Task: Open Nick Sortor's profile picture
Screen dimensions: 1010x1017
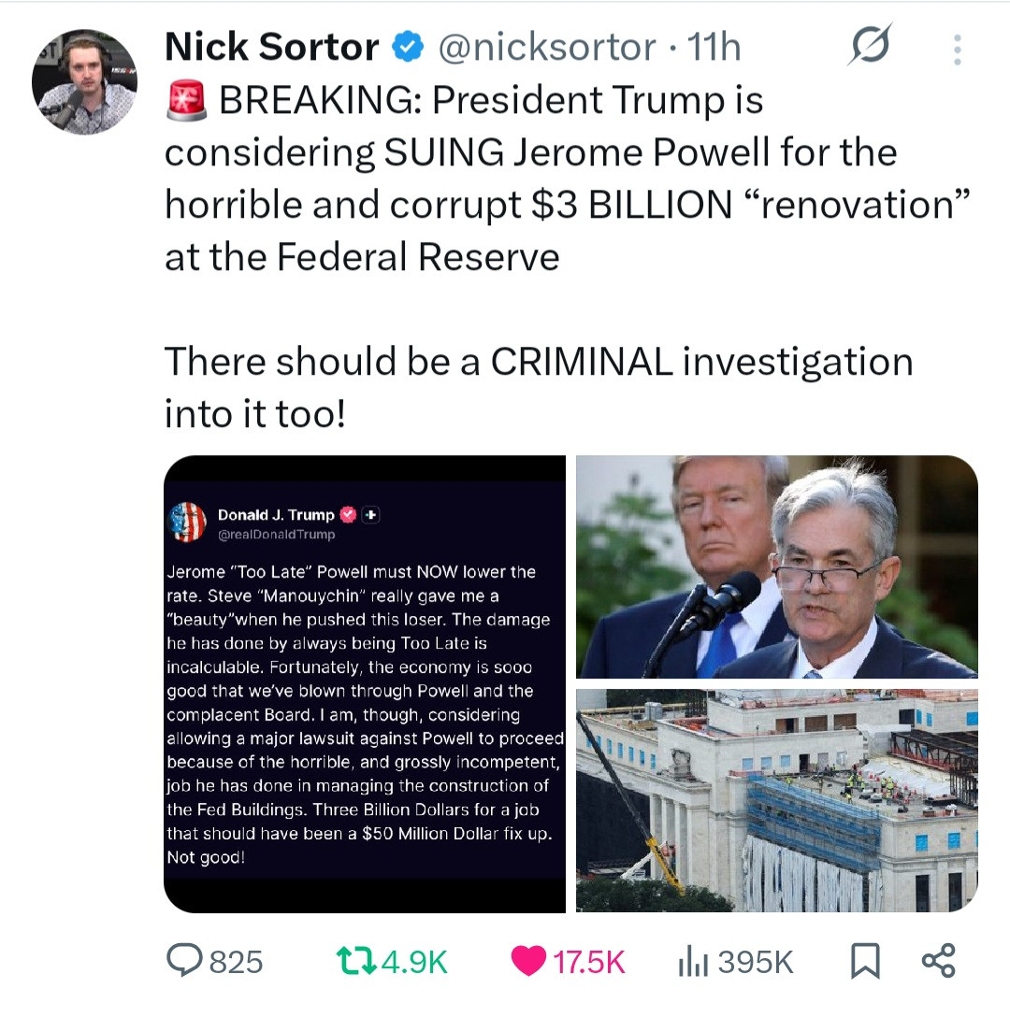Action: [84, 81]
